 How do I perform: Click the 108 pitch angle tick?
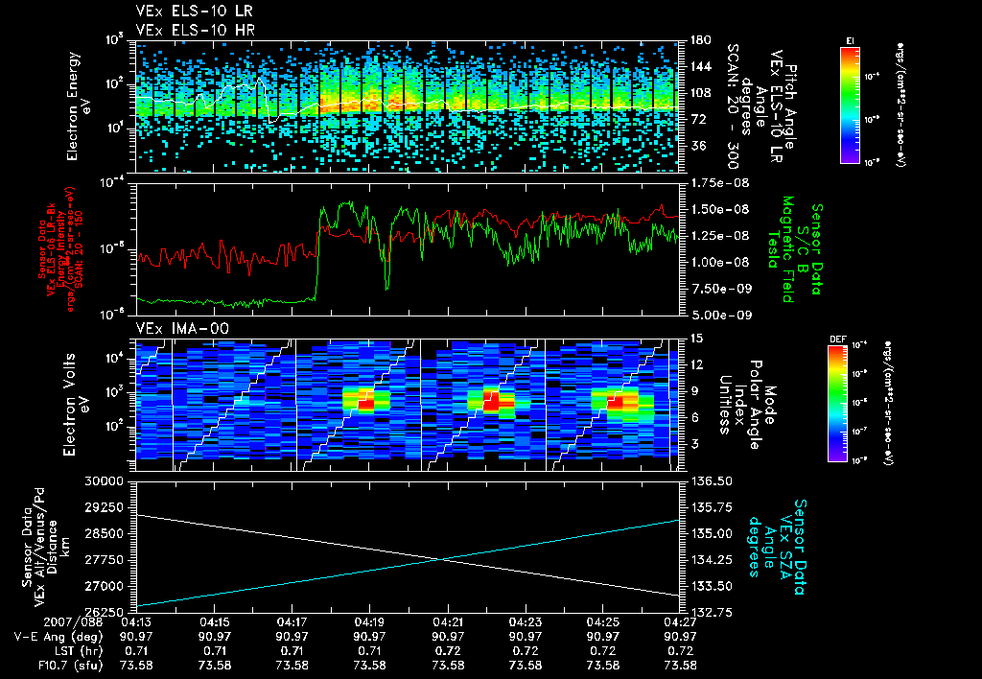pos(701,93)
